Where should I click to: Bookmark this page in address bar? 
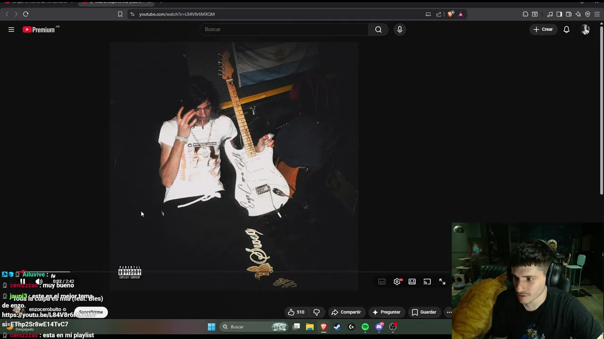click(x=120, y=14)
